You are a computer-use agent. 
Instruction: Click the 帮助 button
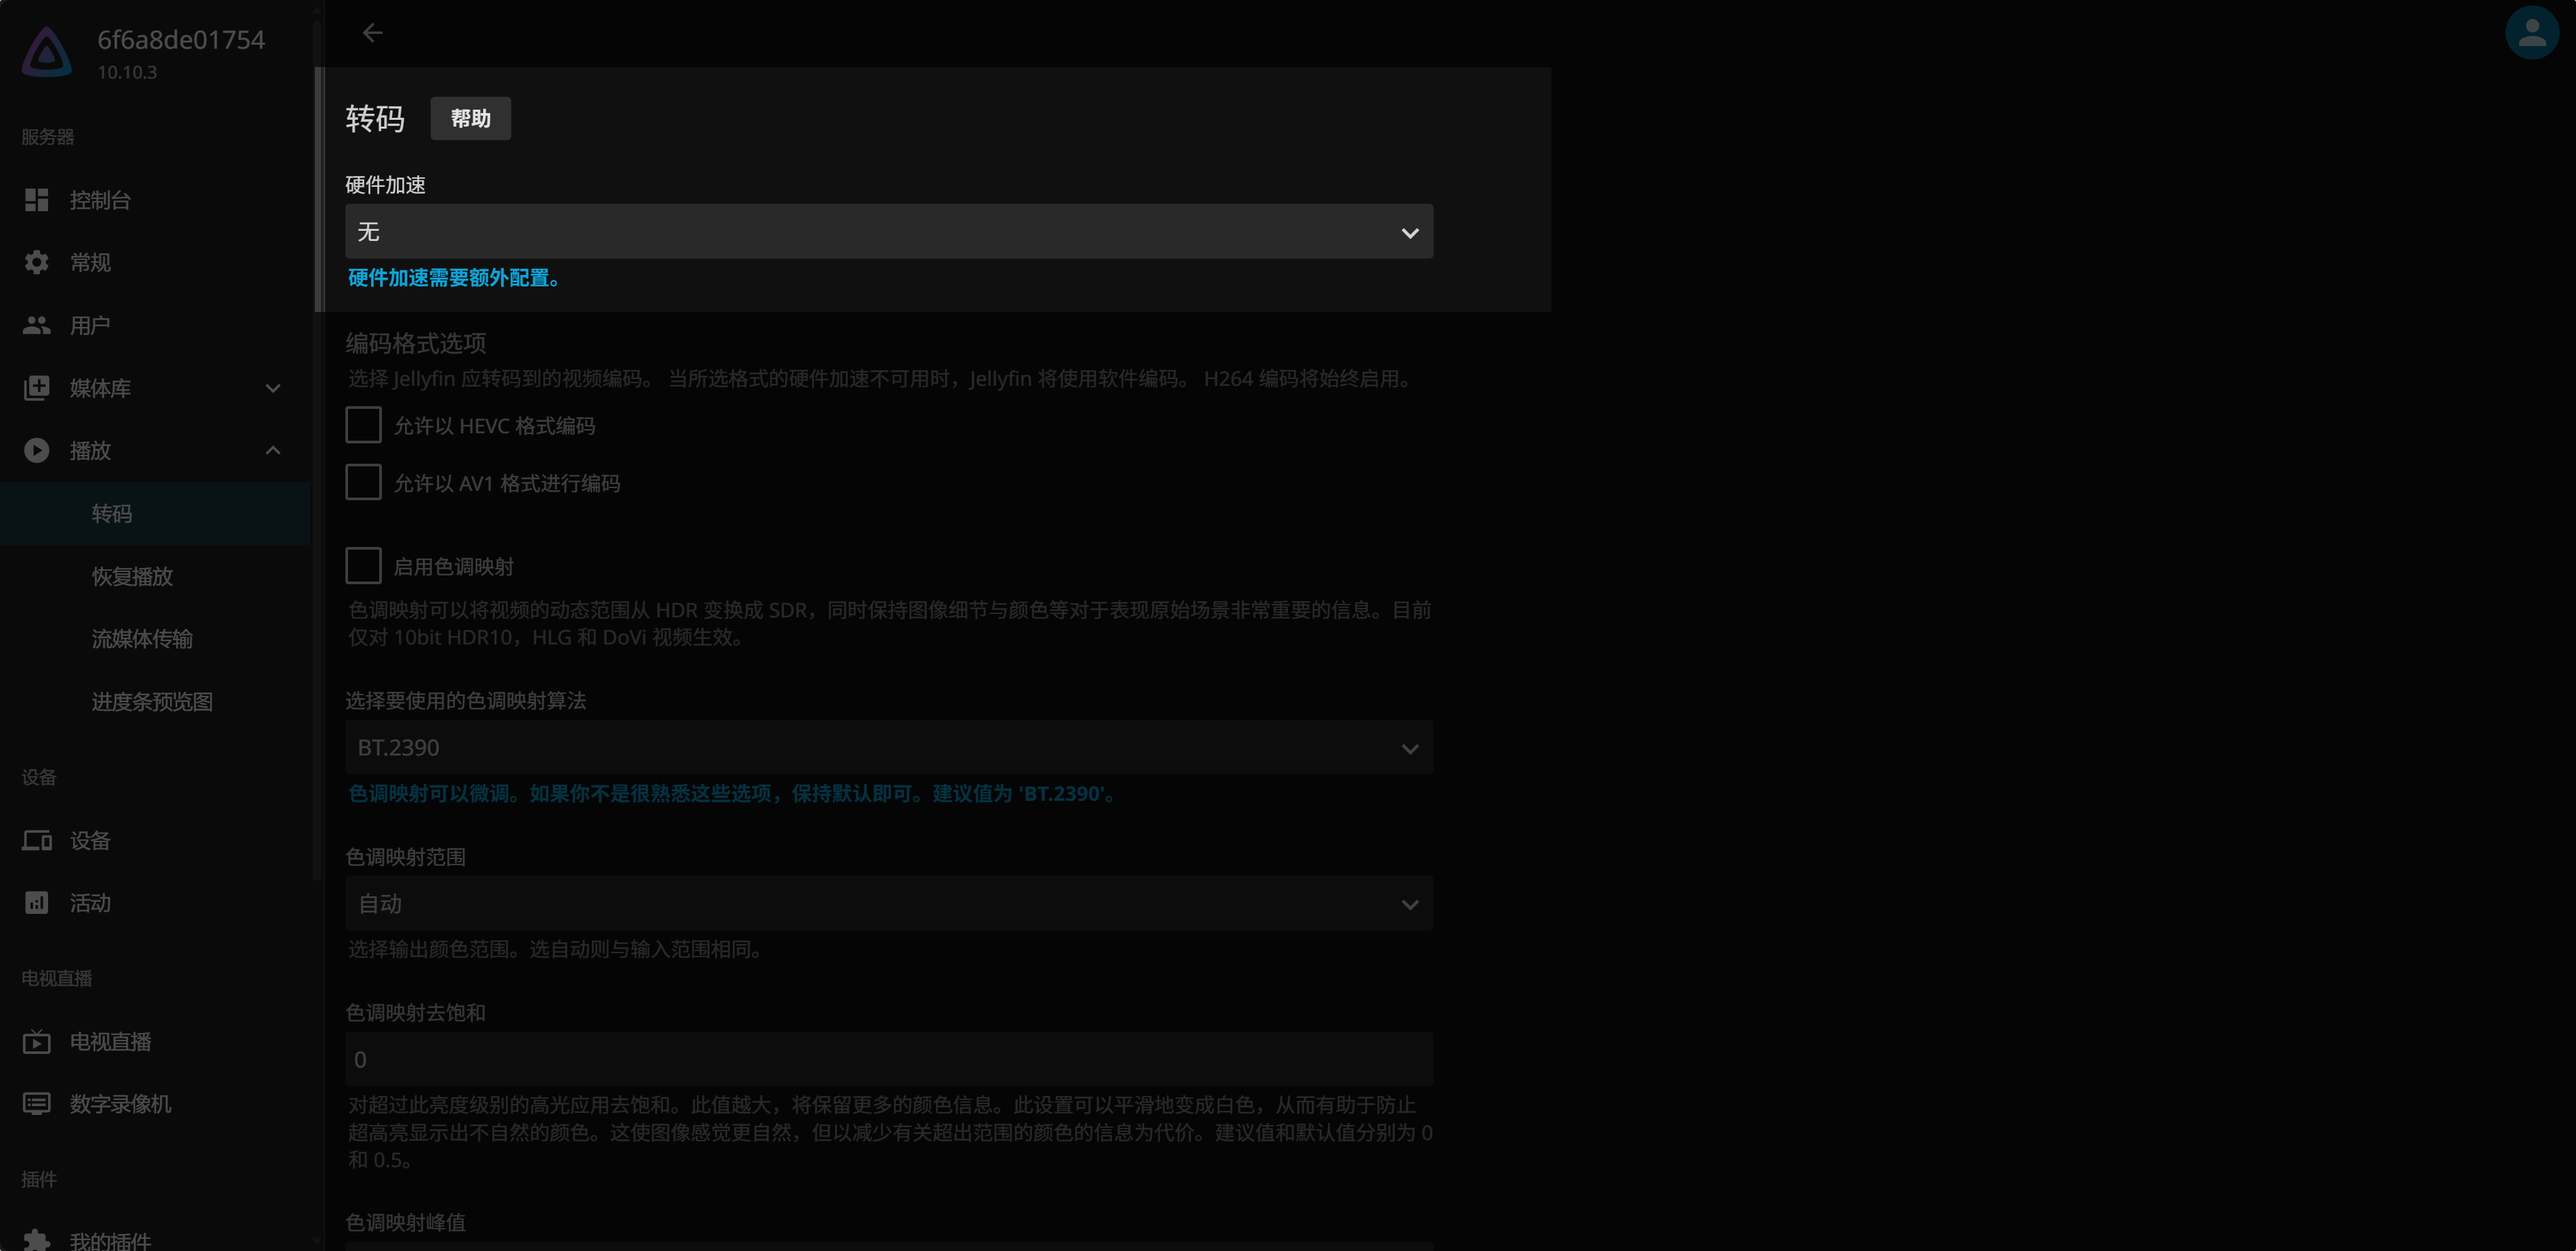[470, 119]
